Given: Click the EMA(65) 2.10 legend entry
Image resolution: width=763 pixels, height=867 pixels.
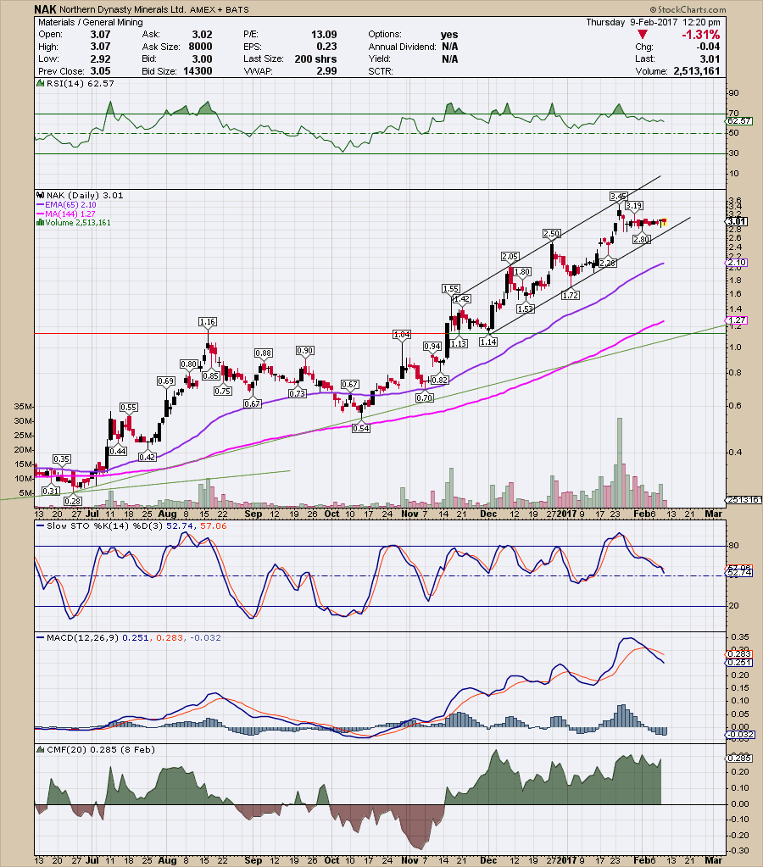Looking at the screenshot, I should (x=66, y=204).
